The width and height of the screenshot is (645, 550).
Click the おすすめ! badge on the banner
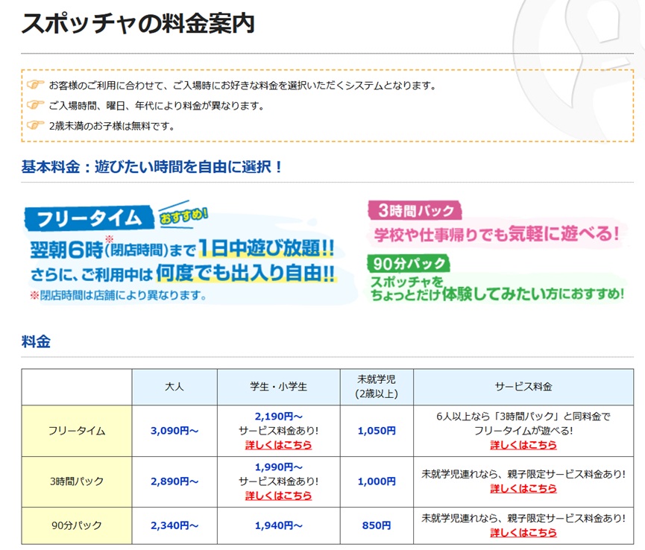click(184, 218)
